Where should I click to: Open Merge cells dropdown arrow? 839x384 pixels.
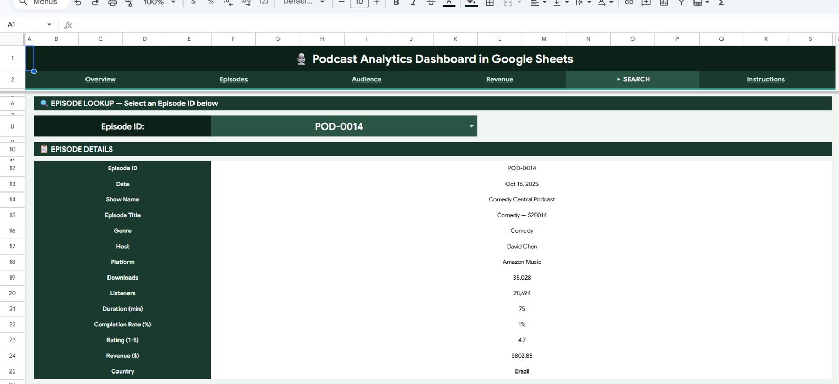point(519,2)
